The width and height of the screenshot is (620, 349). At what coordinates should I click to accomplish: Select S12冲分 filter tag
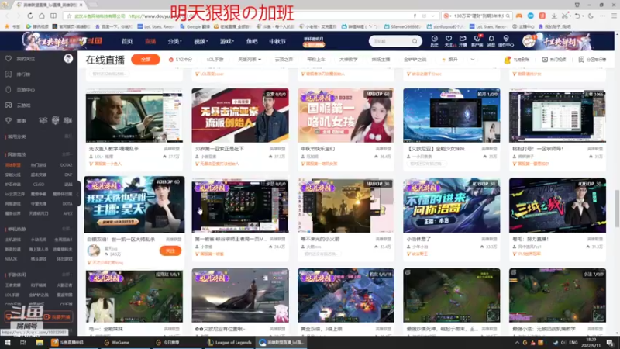[181, 60]
